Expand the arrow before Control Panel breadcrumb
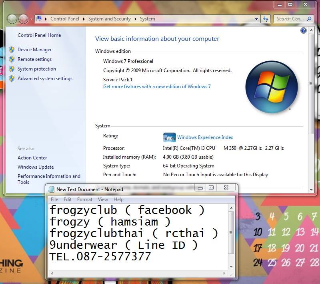The image size is (320, 284). (x=46, y=19)
